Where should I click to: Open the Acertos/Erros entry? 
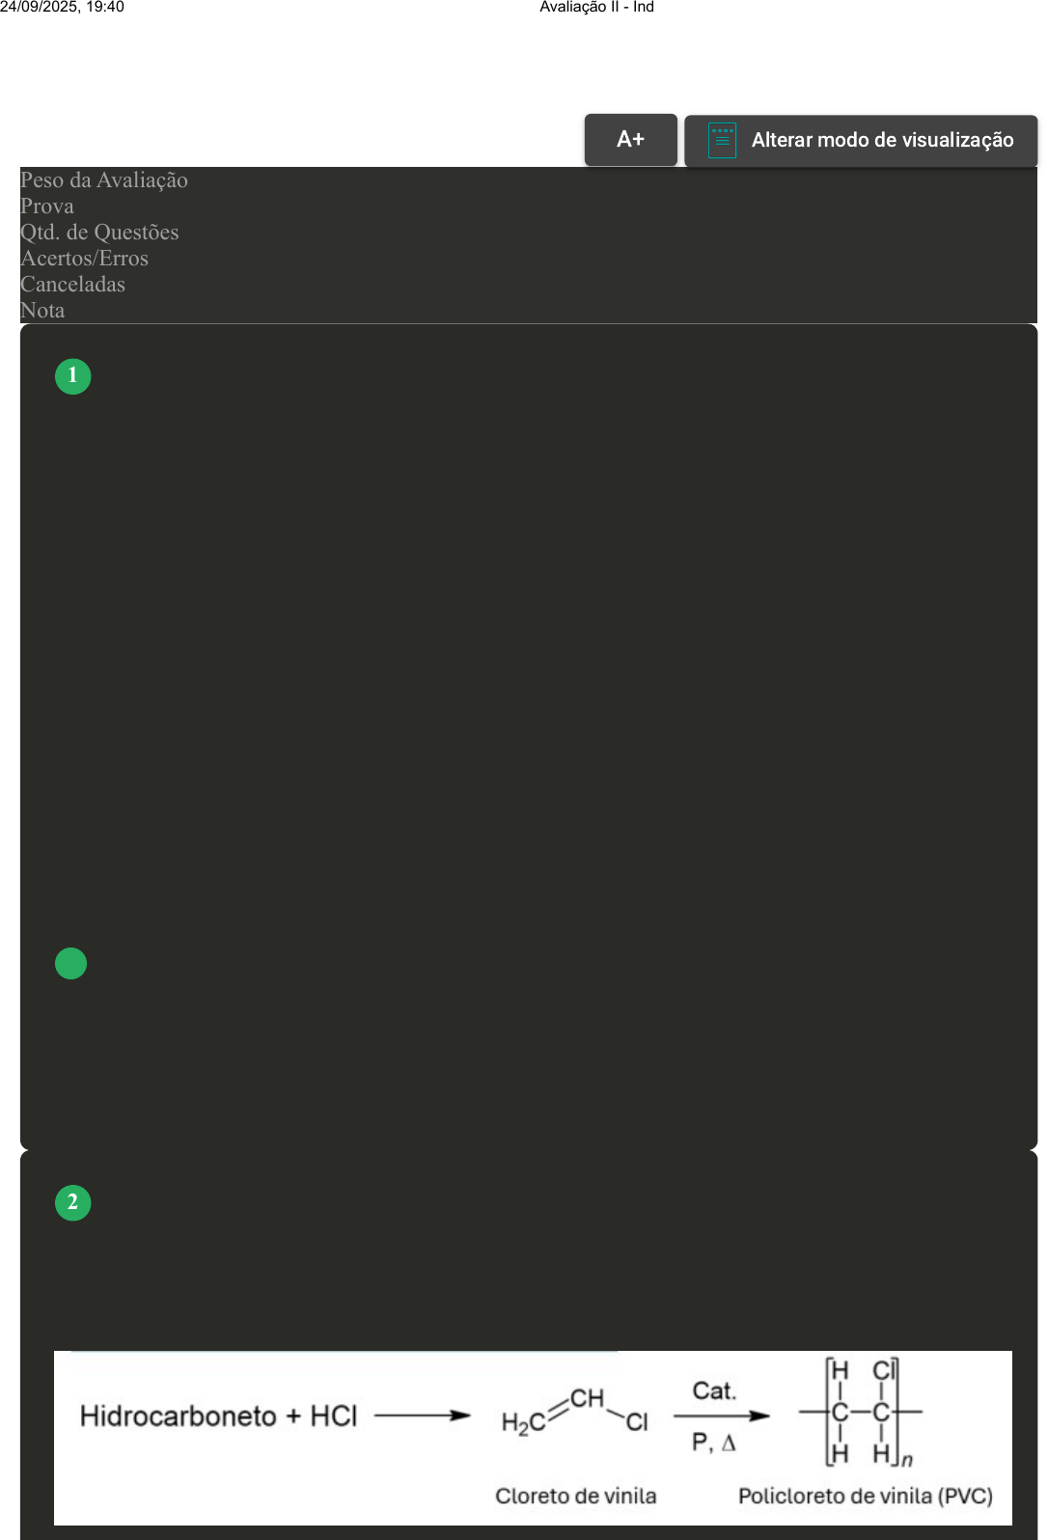[x=85, y=259]
